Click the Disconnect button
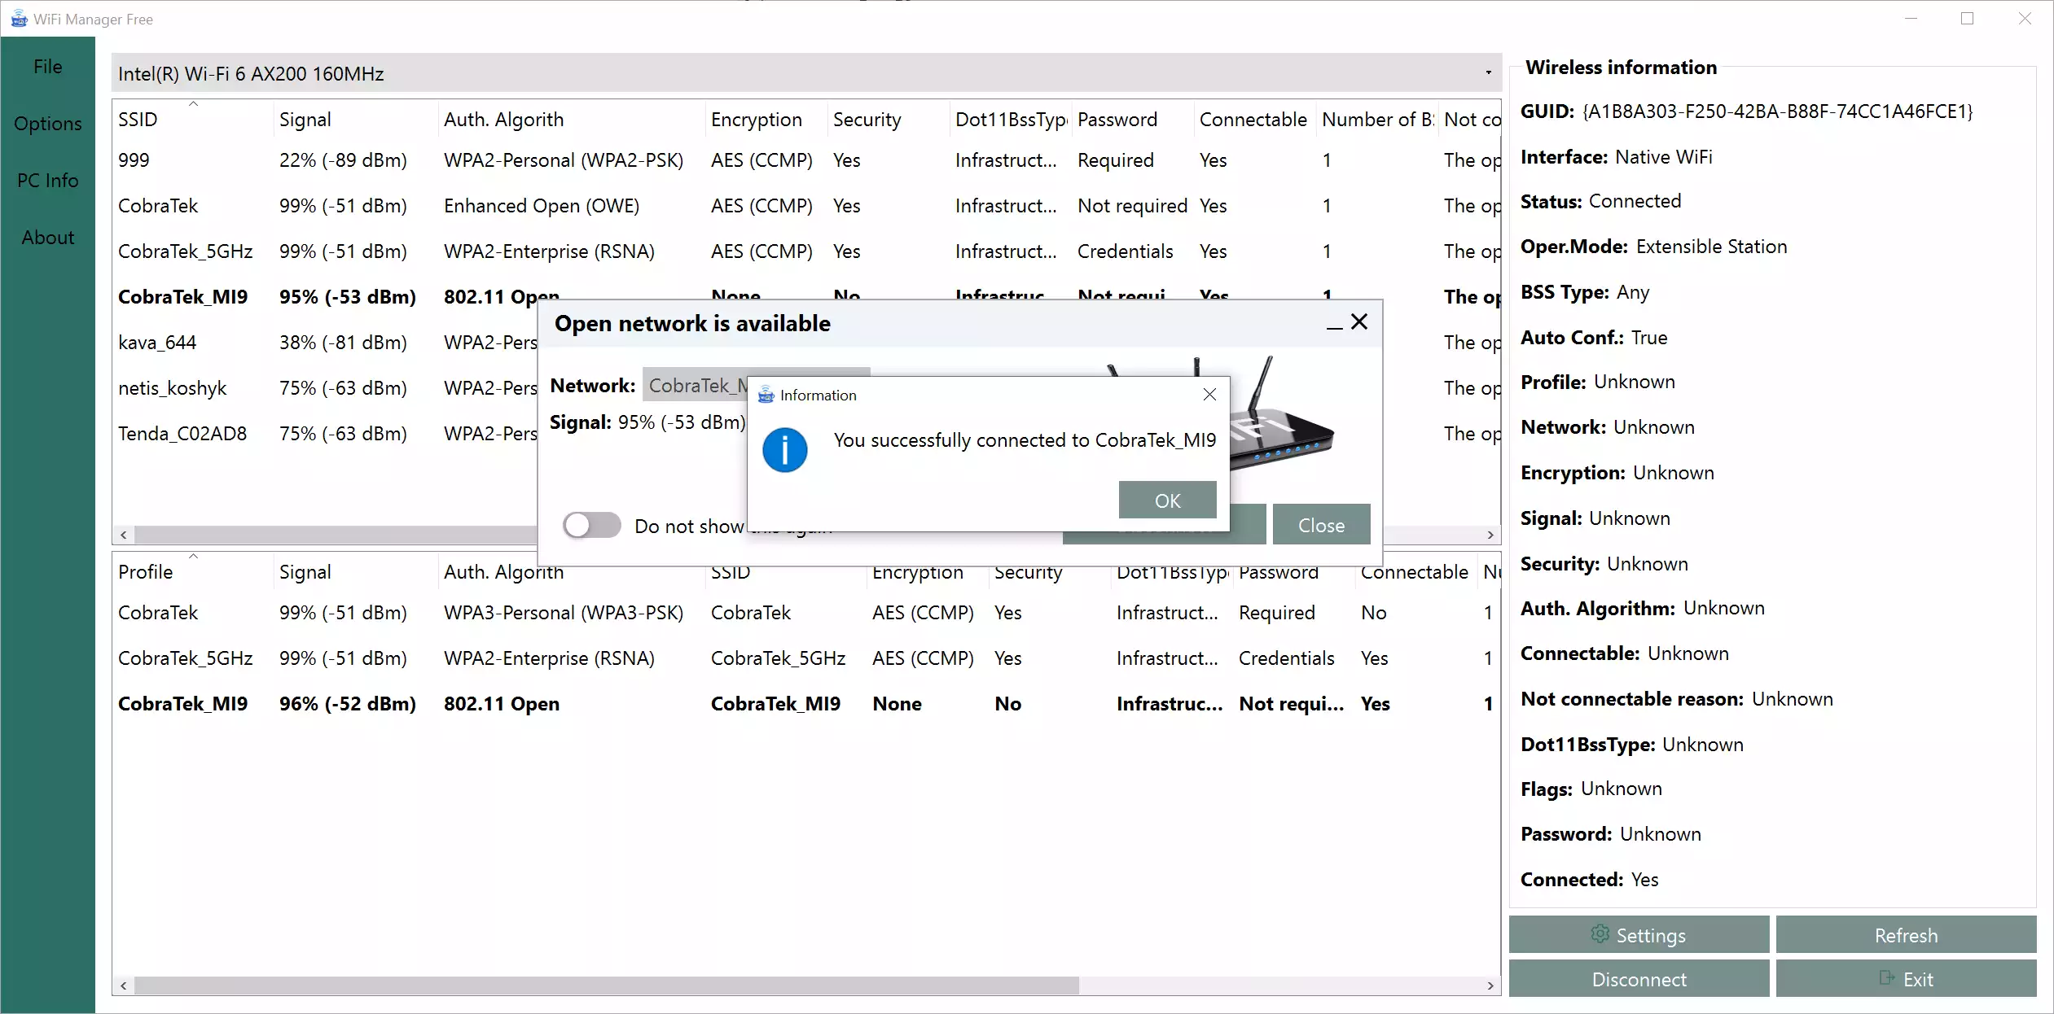 tap(1639, 979)
